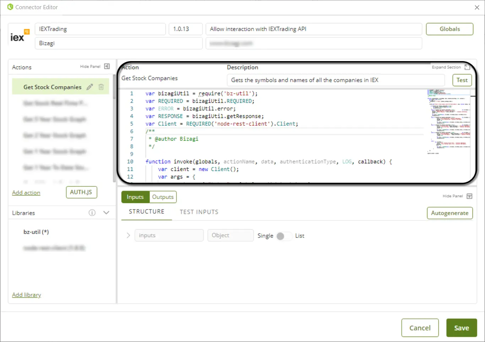Expand the inputs object tree node

point(128,235)
